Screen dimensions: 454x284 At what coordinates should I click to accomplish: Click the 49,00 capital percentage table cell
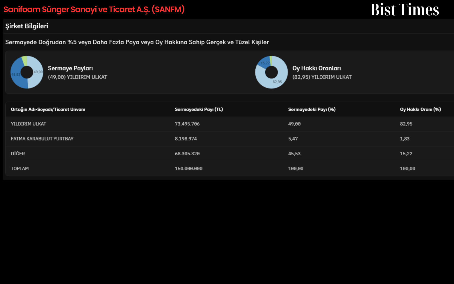(294, 124)
